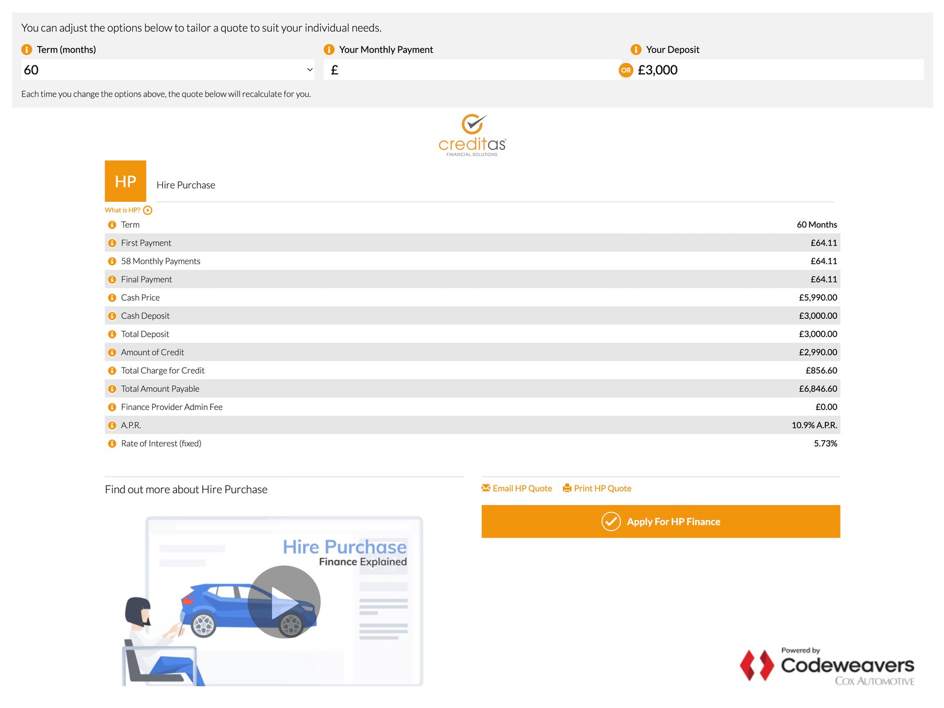Click the £856.60 Total Charge value

(821, 371)
